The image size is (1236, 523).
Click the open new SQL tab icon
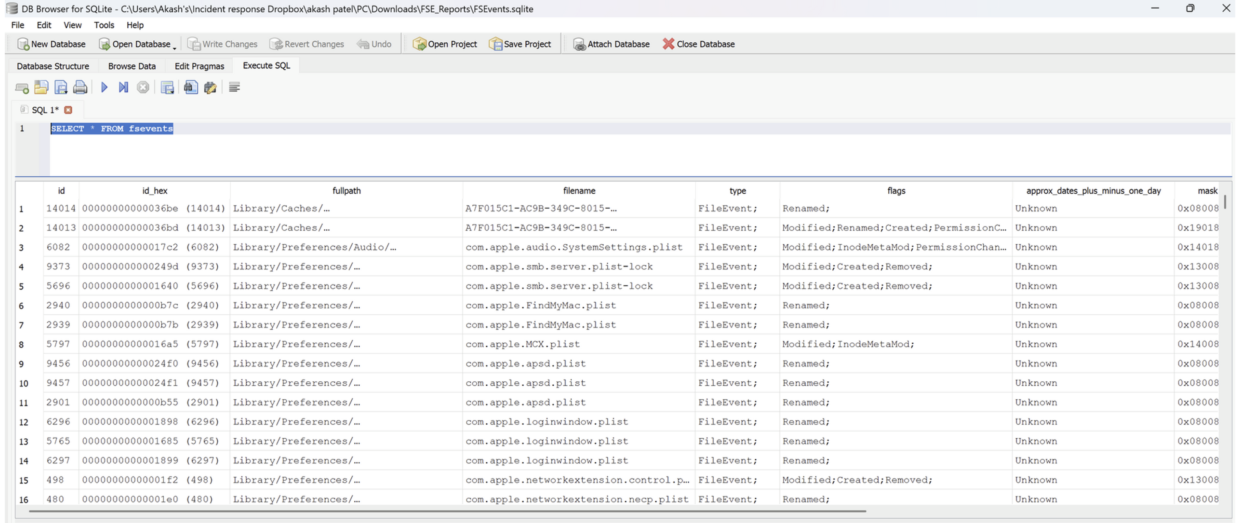coord(22,88)
